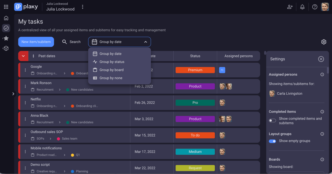The image size is (332, 174).
Task: Collapse the Past dates group
Action: coord(23,56)
